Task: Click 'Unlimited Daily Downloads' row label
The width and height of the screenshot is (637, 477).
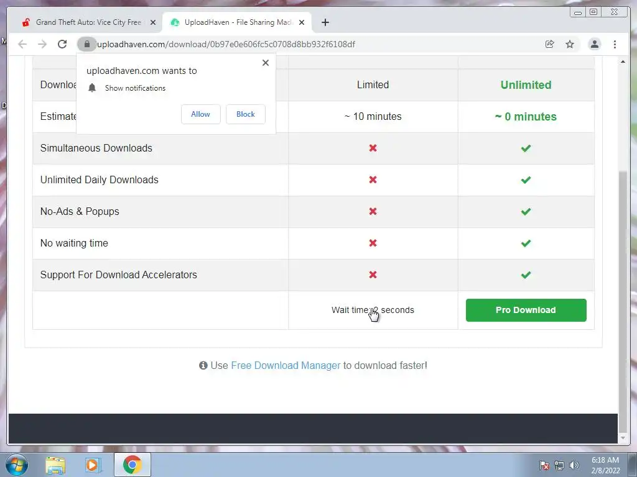Action: (99, 179)
